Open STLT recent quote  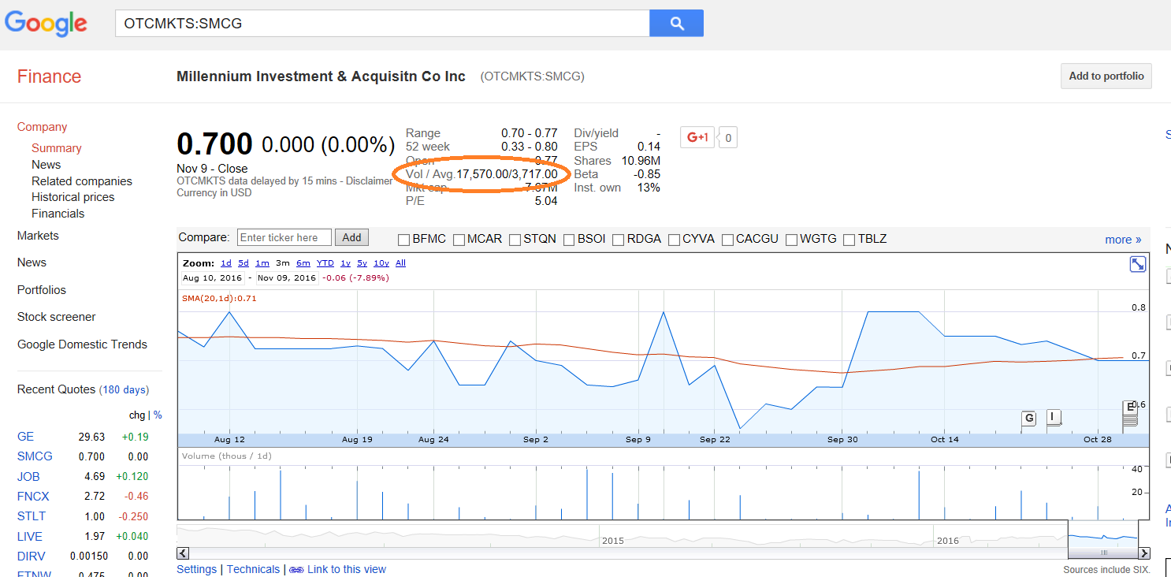[x=32, y=516]
